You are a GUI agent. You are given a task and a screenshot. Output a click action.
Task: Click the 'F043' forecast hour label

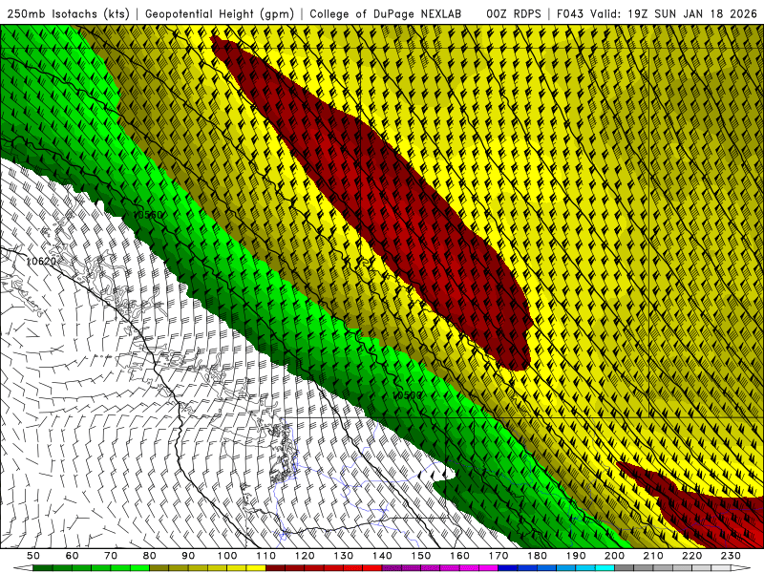570,14
